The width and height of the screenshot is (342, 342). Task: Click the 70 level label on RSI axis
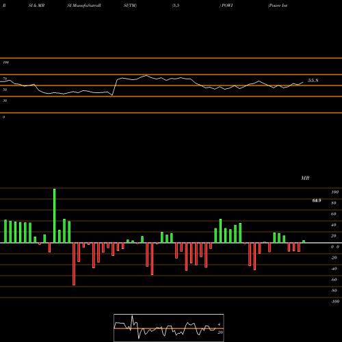pyautogui.click(x=5, y=79)
